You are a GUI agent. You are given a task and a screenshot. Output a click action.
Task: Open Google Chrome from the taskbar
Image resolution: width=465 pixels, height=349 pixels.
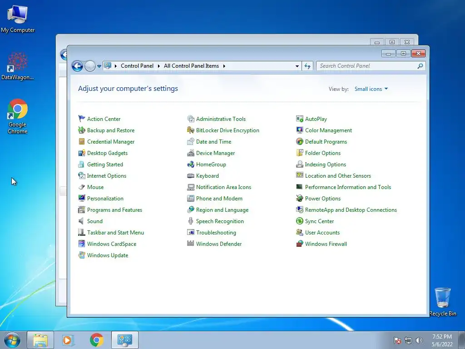click(x=96, y=340)
